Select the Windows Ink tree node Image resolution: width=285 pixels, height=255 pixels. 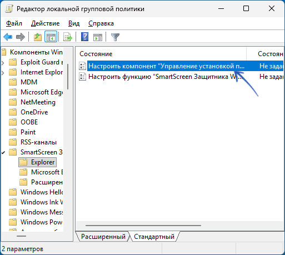42,202
